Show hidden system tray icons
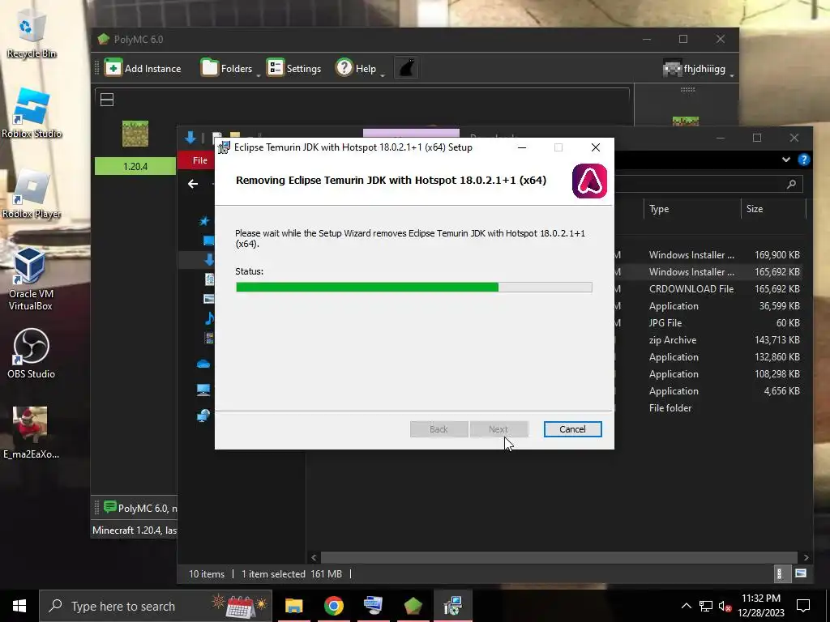Screen dimensions: 830x622 point(686,606)
